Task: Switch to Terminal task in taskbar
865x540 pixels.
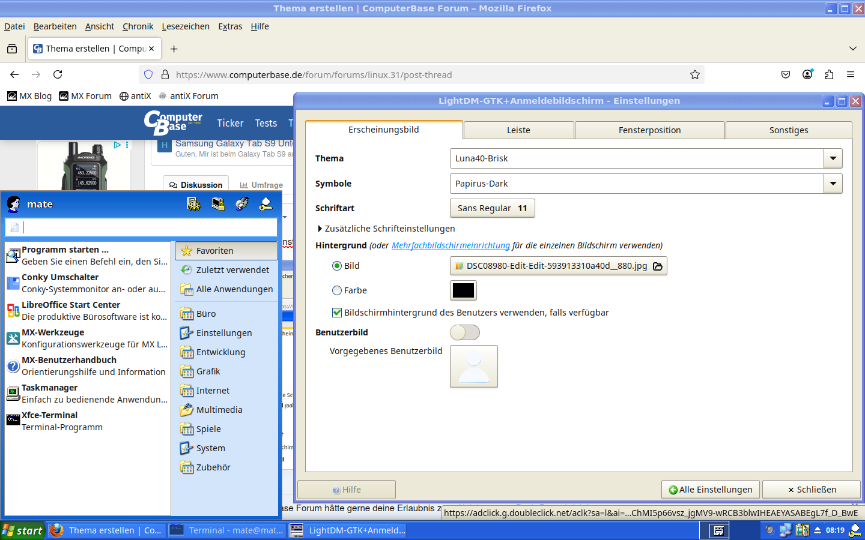Action: [x=226, y=530]
